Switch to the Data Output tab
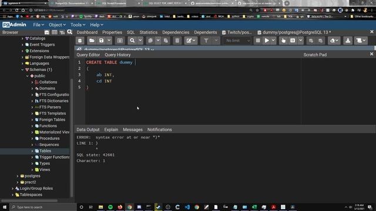376x211 pixels. click(x=88, y=130)
